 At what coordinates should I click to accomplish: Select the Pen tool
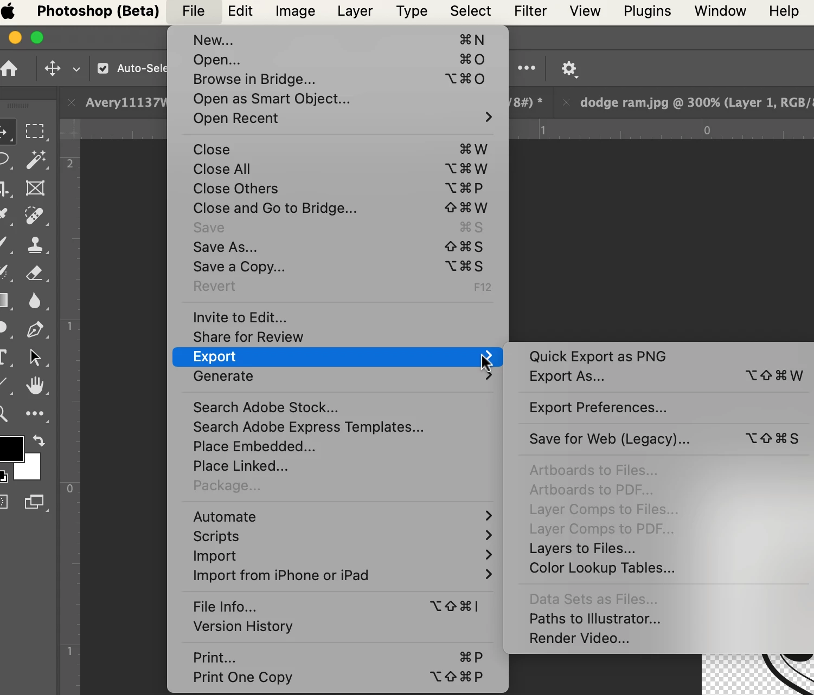[x=35, y=329]
